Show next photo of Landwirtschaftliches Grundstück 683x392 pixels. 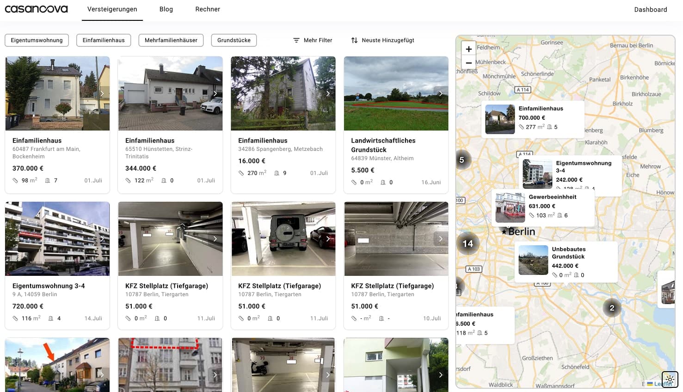pos(441,93)
